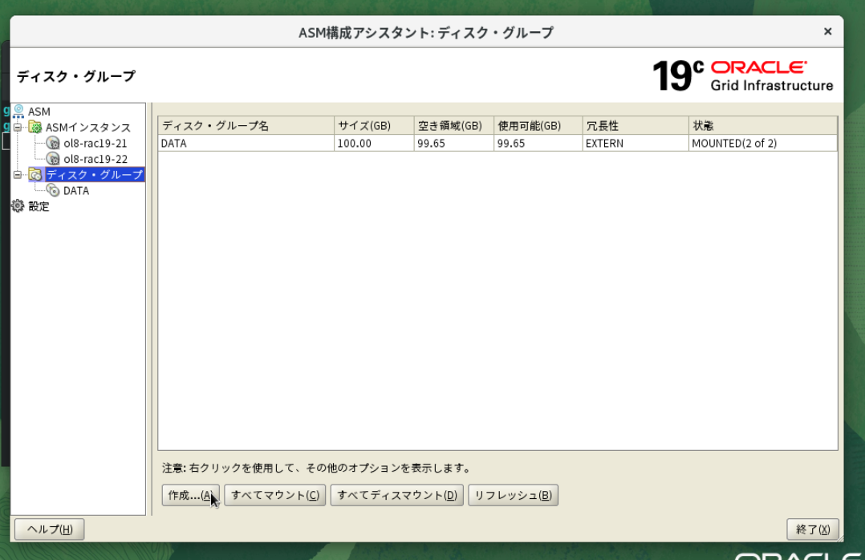Sort by ディスク・グループ名 column header

point(246,126)
